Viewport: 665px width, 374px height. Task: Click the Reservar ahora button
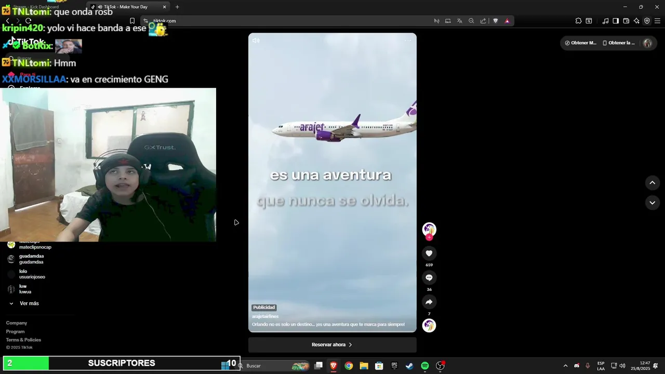332,344
